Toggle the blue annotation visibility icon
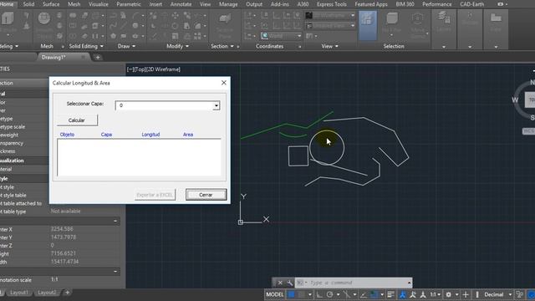535x301 pixels. pyautogui.click(x=403, y=294)
